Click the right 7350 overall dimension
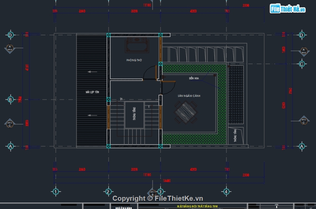The image size is (316, 209). 290,91
